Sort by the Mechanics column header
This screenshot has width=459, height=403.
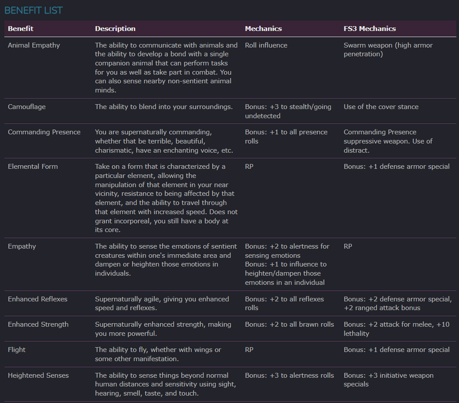click(263, 28)
